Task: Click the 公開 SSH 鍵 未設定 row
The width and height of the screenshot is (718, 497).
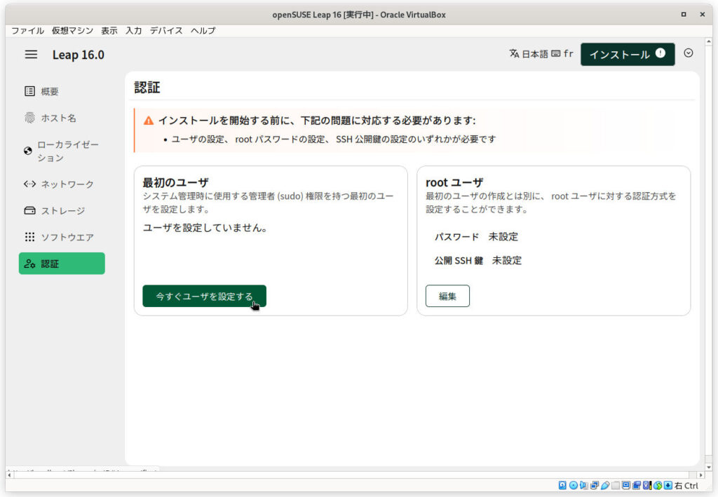Action: click(478, 260)
